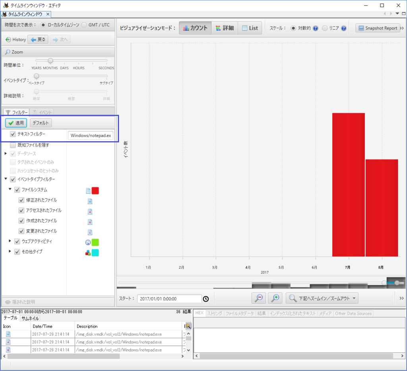
Task: Click the イベントタイプ slider handle
Action: 36,76
